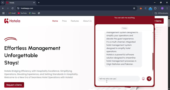This screenshot has width=170, height=90.
Task: Open the Price page
Action: click(x=64, y=21)
